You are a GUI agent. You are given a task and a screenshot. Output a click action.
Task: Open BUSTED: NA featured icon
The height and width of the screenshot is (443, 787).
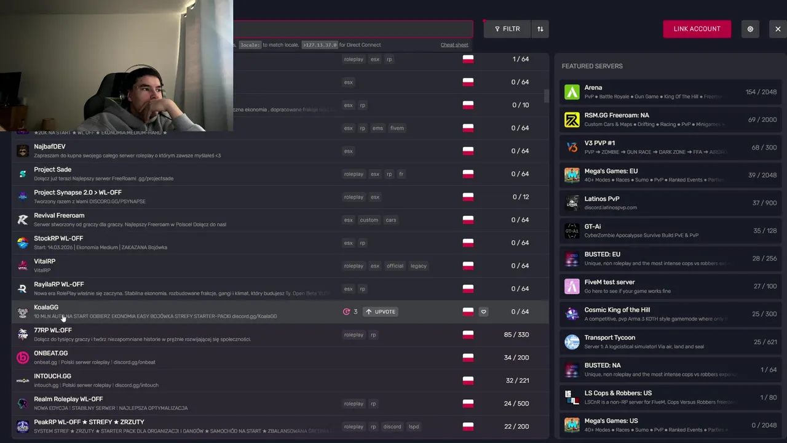[572, 370]
